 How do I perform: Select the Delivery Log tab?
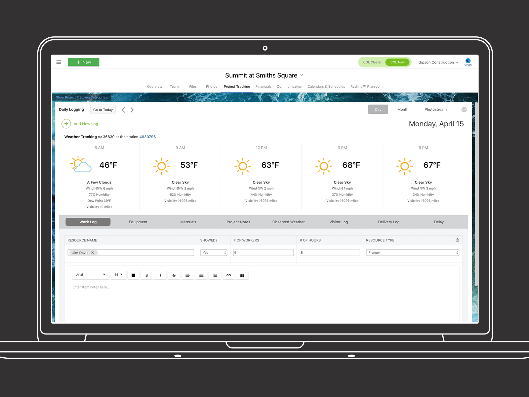point(389,222)
